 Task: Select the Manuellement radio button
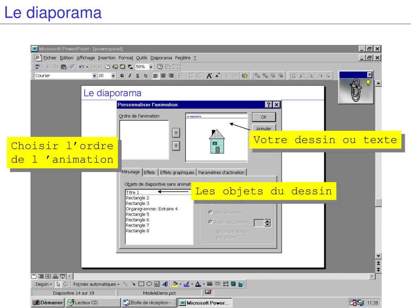pyautogui.click(x=210, y=213)
